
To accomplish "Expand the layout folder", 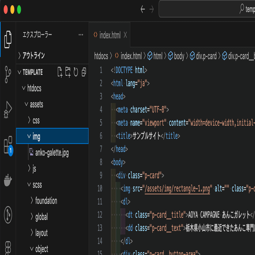I will click(52, 233).
